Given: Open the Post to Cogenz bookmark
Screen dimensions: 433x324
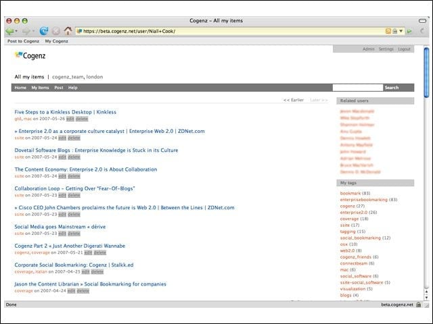Looking at the screenshot, I should (x=23, y=41).
